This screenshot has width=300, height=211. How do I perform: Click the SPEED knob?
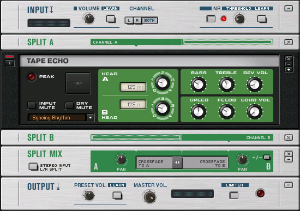point(199,112)
